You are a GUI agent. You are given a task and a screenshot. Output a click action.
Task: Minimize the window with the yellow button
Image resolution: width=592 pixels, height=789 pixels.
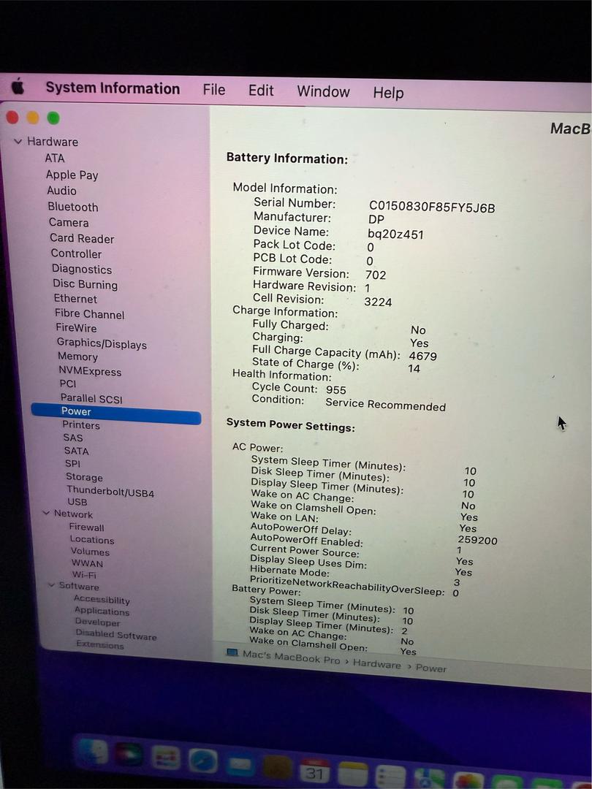33,118
